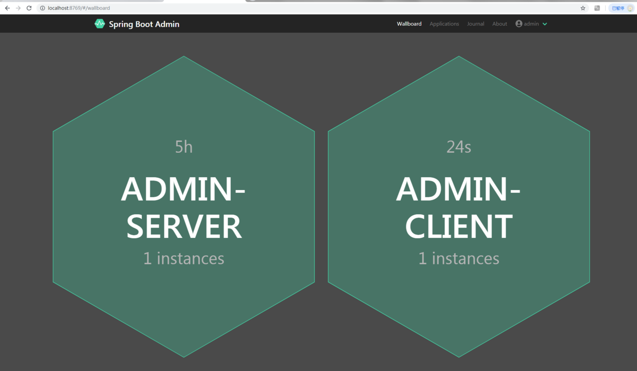637x371 pixels.
Task: Switch to the Applications tab
Action: coord(444,24)
